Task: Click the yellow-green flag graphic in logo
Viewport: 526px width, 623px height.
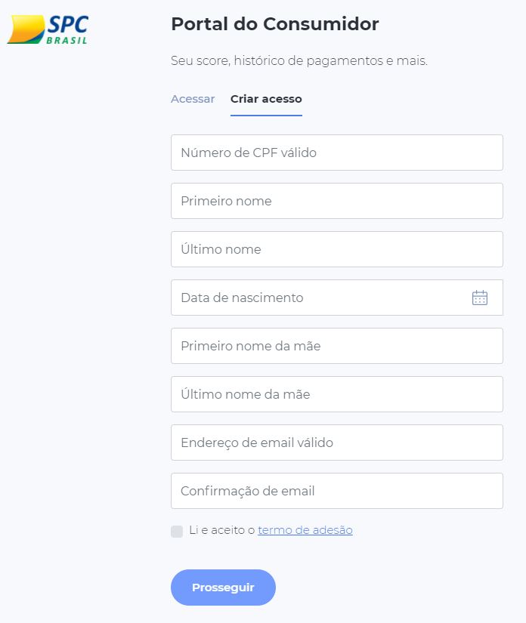Action: click(26, 30)
